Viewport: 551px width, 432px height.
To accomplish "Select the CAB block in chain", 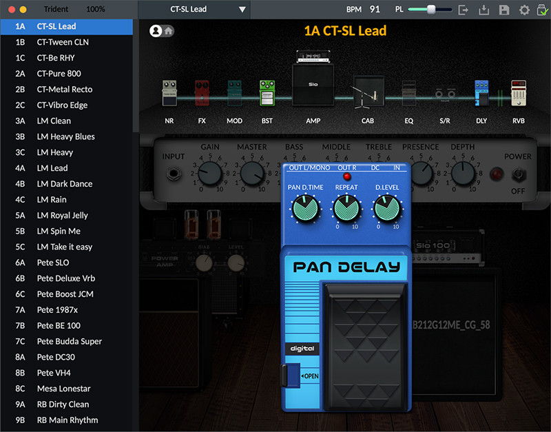I will pyautogui.click(x=368, y=93).
